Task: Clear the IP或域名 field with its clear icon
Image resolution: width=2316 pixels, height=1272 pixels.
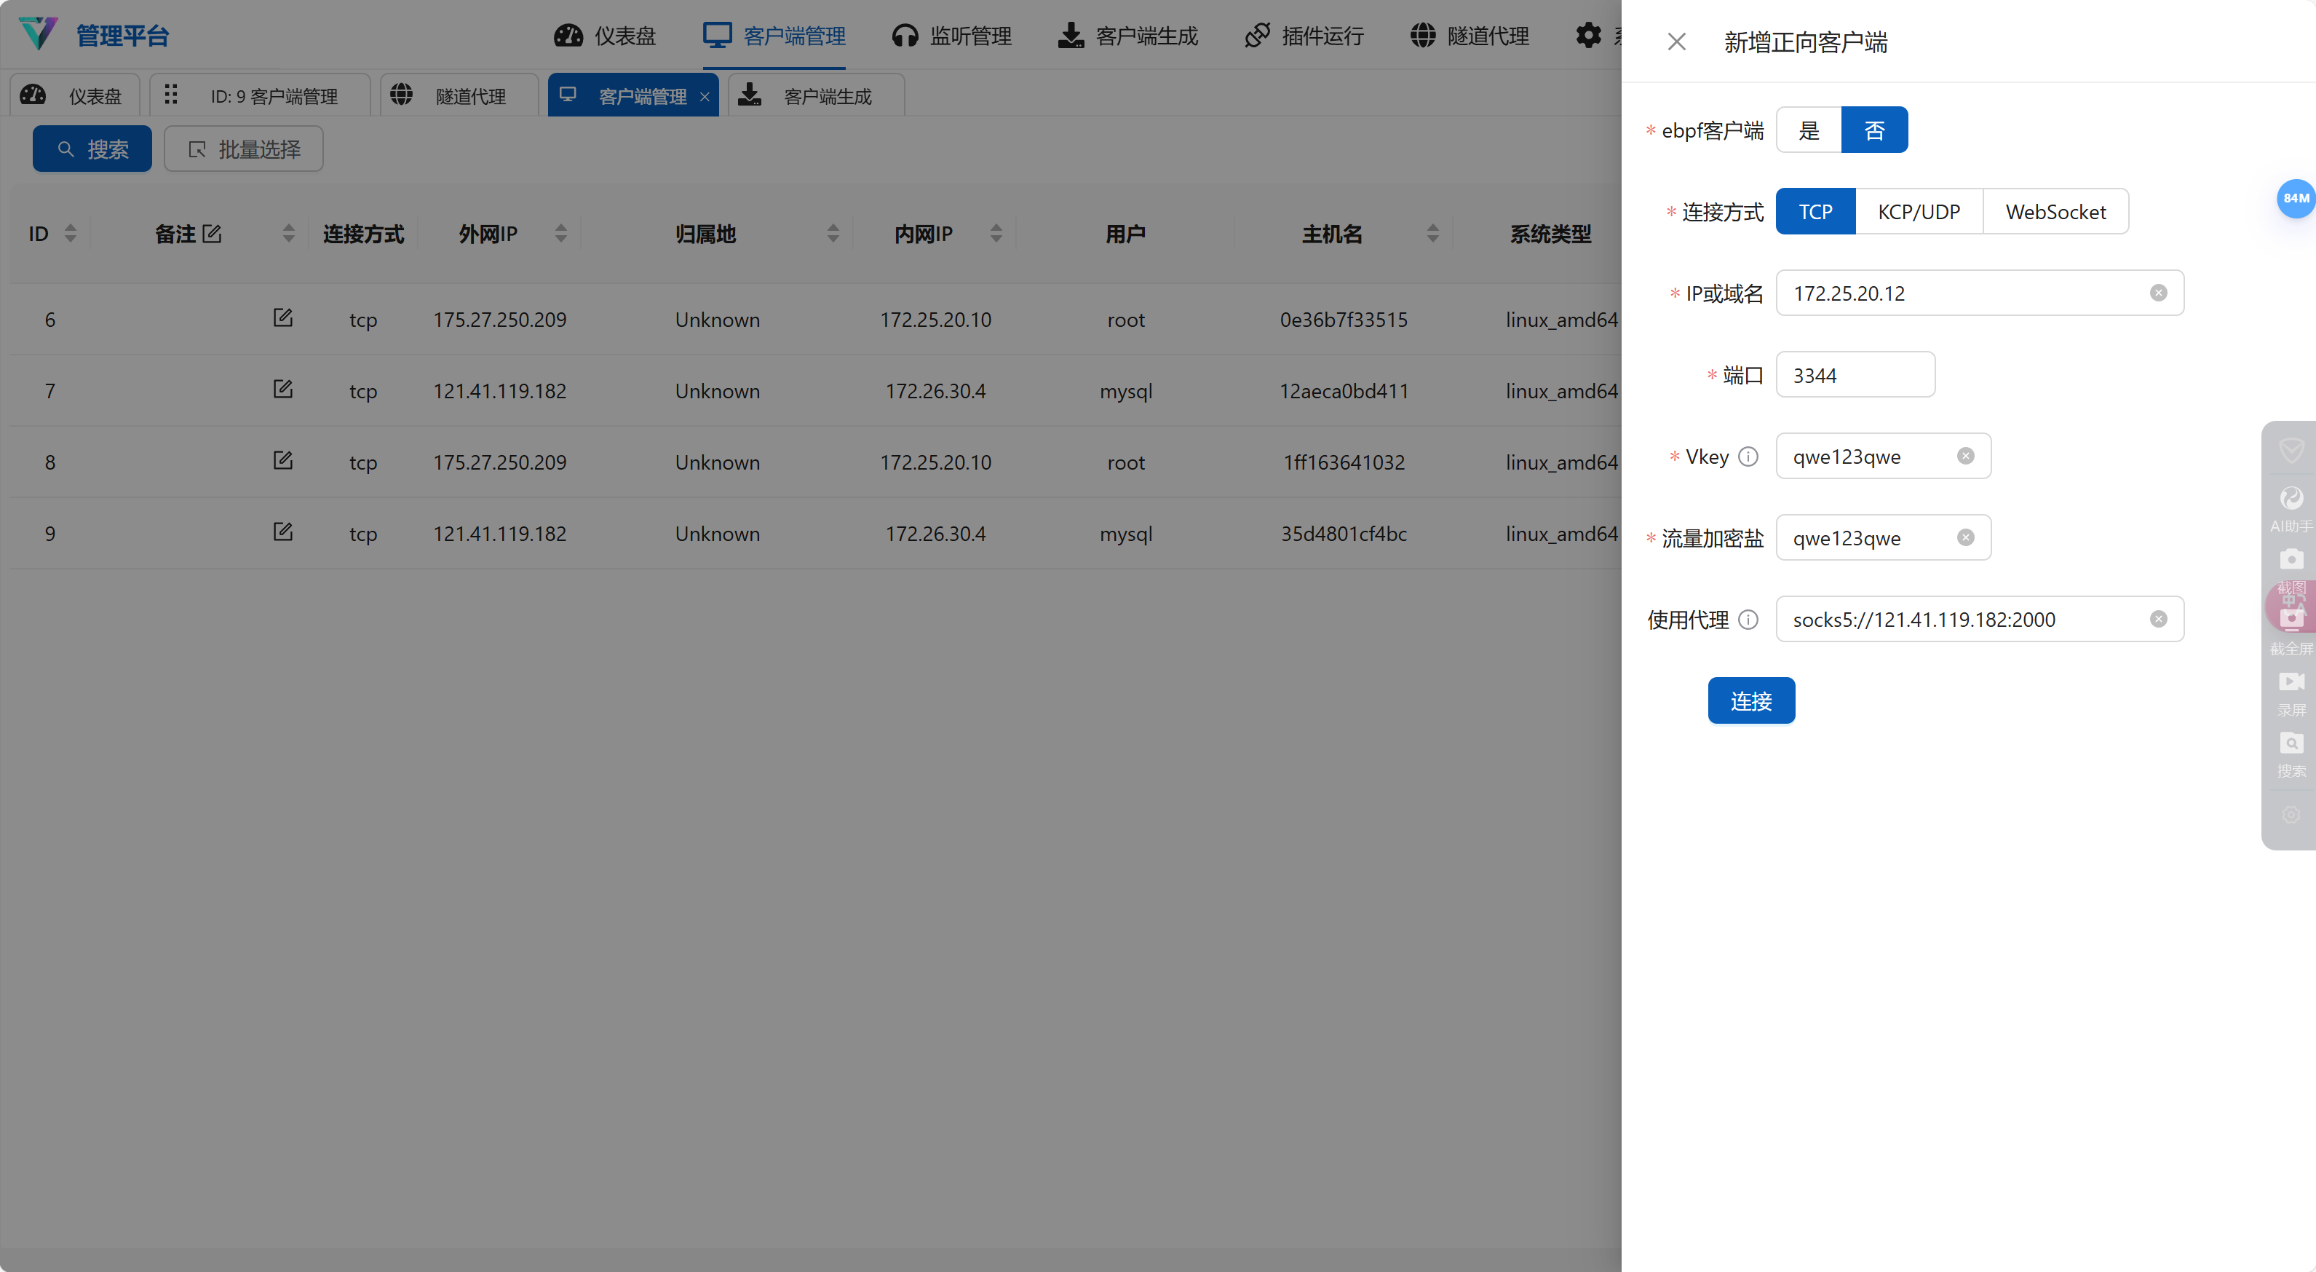Action: (2158, 293)
